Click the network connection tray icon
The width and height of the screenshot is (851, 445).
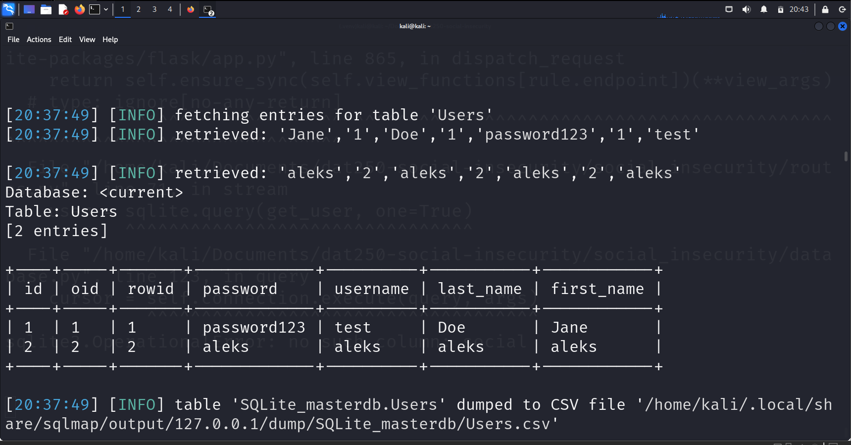pos(729,9)
